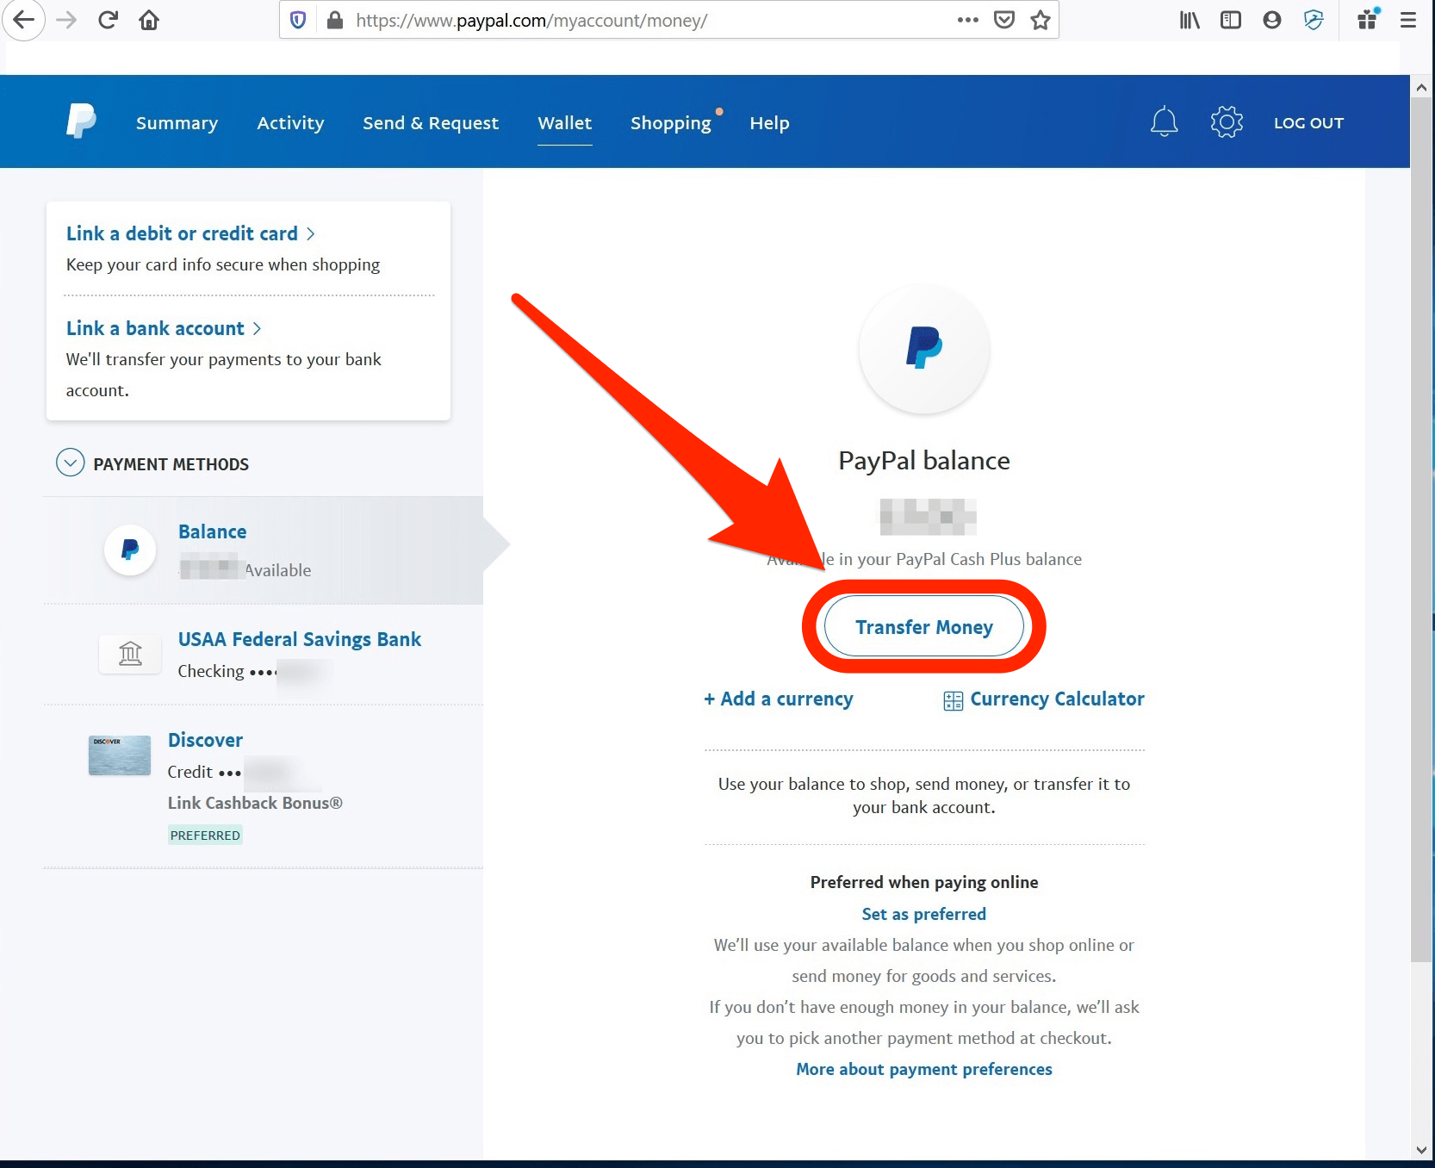Image resolution: width=1435 pixels, height=1168 pixels.
Task: Open the browser menu via ellipsis in address bar
Action: point(967,19)
